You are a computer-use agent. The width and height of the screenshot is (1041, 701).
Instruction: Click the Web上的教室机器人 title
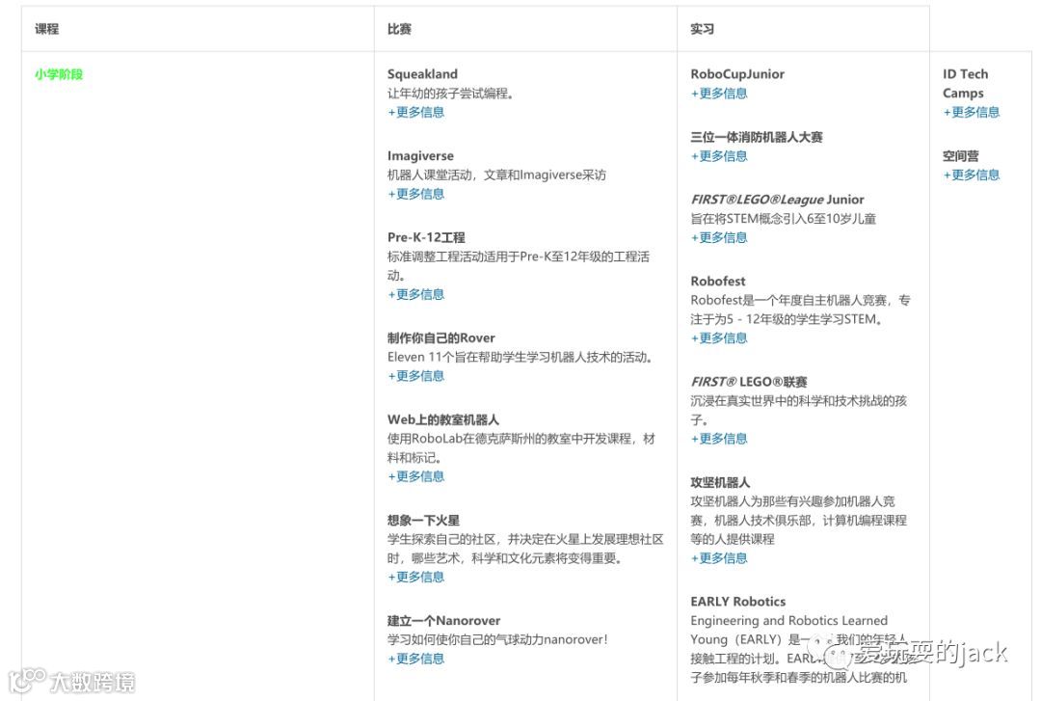(443, 420)
